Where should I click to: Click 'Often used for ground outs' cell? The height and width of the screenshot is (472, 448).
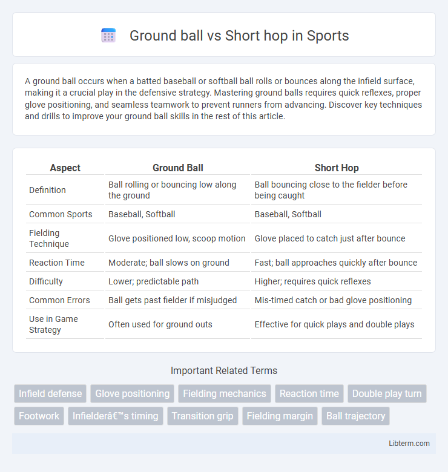pyautogui.click(x=177, y=324)
